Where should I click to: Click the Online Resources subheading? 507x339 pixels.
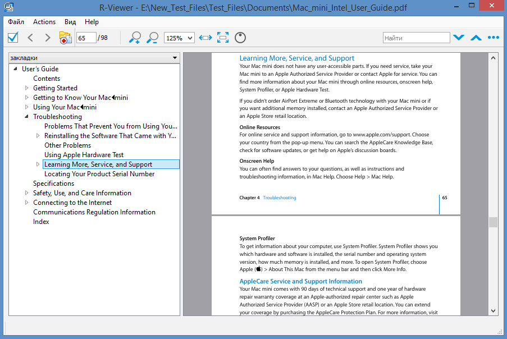coord(259,127)
